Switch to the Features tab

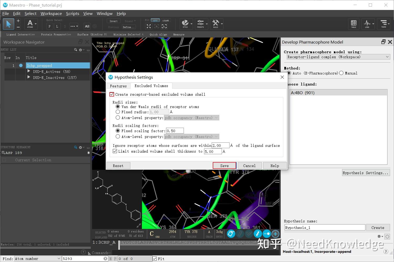tap(118, 86)
